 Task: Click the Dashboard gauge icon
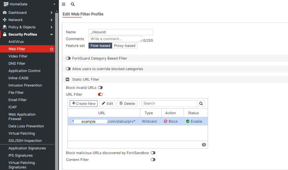tap(5, 13)
